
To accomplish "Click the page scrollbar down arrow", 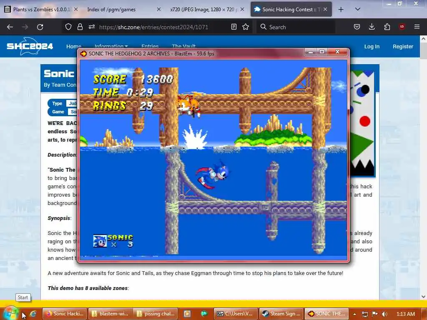I will [x=423, y=297].
